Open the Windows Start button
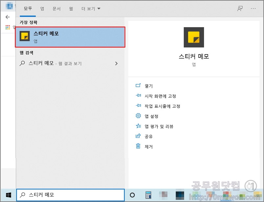264x202 pixels. pyautogui.click(x=9, y=195)
